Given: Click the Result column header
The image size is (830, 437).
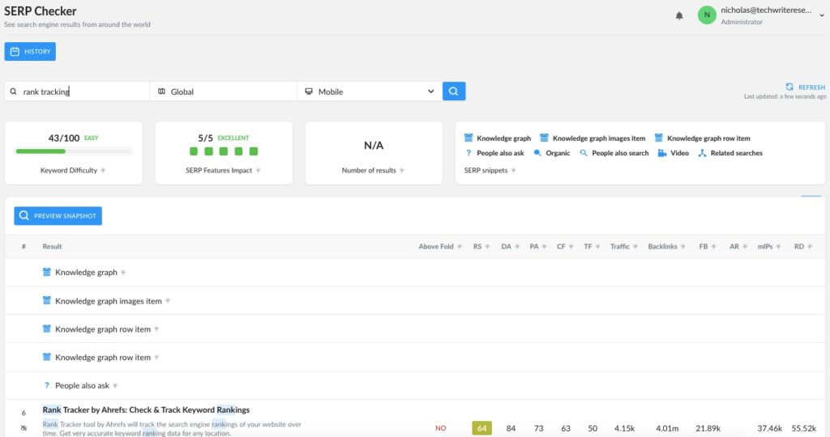Looking at the screenshot, I should (x=52, y=246).
